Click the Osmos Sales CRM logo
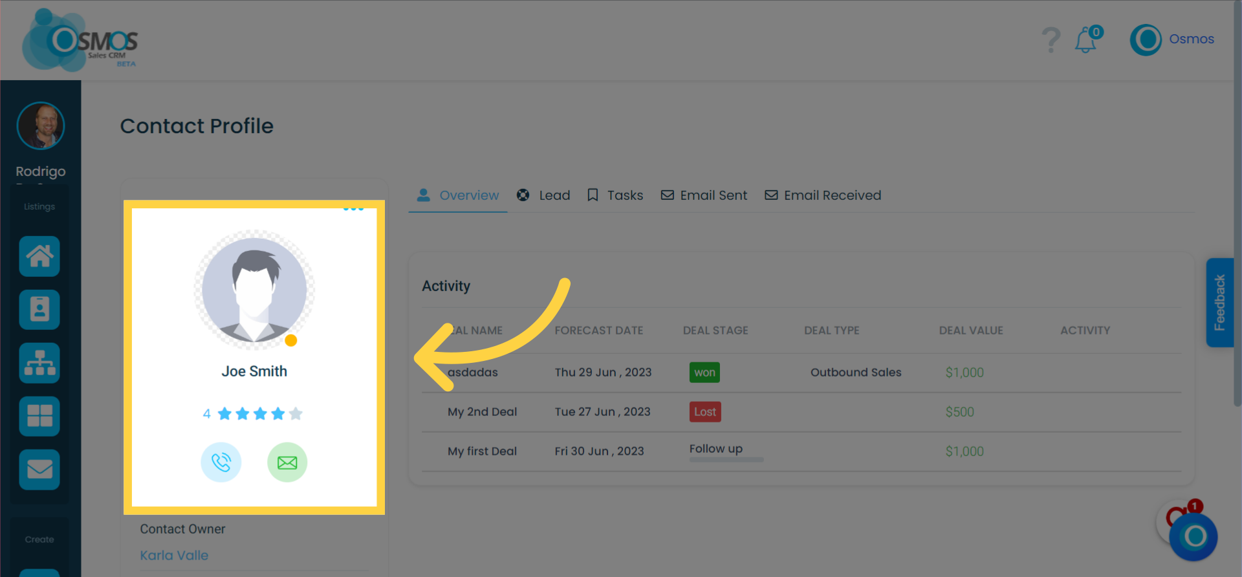This screenshot has height=577, width=1242. coord(80,40)
